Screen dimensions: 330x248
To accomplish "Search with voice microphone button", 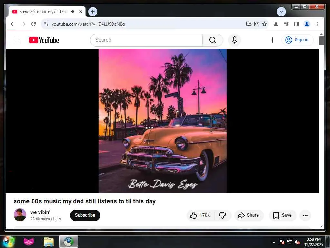I will click(235, 40).
